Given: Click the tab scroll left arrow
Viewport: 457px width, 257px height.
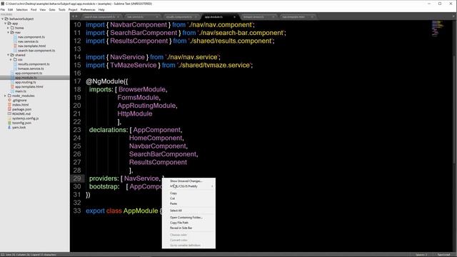Looking at the screenshot, I should pos(73,16).
